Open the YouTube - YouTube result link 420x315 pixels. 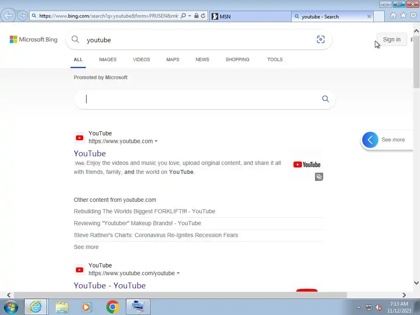click(x=110, y=285)
